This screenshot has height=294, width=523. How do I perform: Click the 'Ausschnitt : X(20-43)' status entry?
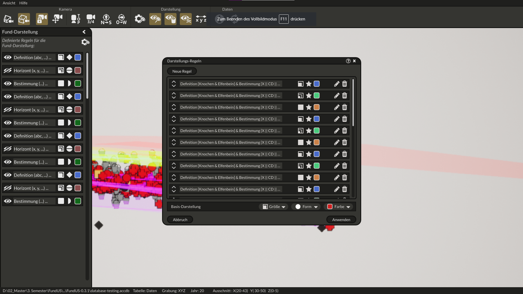230,291
